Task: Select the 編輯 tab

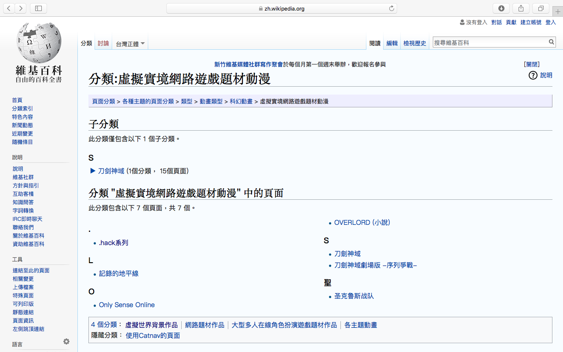Action: click(x=392, y=43)
